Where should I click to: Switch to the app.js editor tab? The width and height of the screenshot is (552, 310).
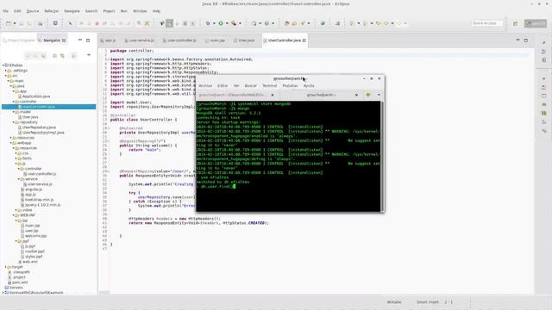pos(108,40)
